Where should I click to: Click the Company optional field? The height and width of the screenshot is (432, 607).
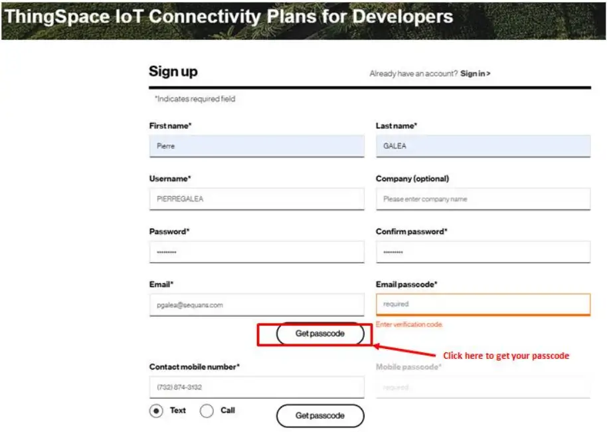[x=482, y=199]
